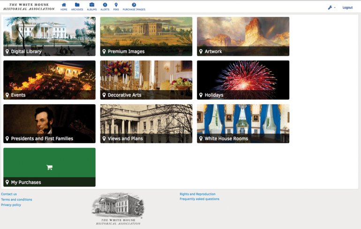Open the Privacy policy link

(x=11, y=205)
